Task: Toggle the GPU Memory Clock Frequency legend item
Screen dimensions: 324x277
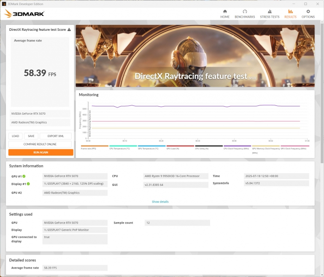Action: click(x=266, y=150)
